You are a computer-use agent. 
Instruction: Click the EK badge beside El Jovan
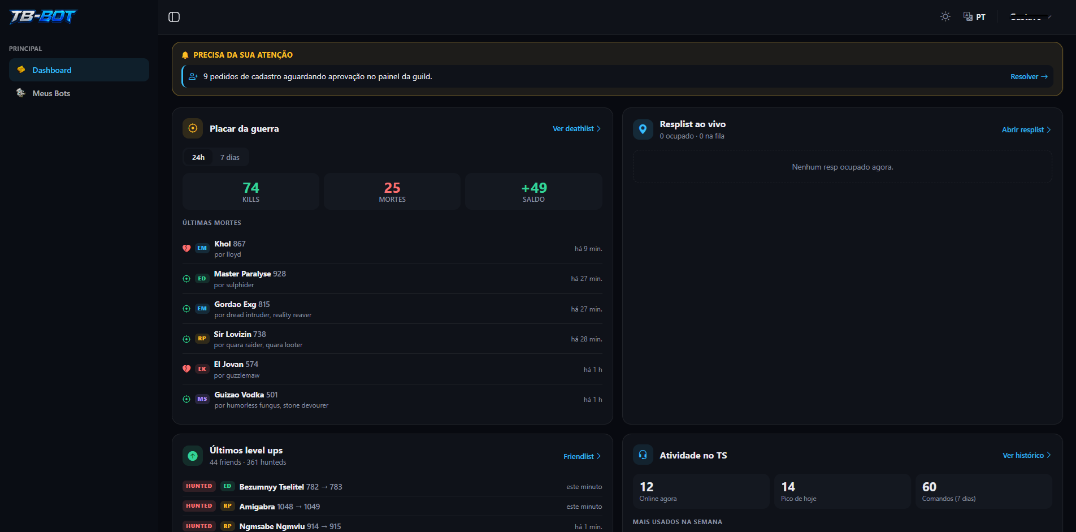(x=202, y=369)
